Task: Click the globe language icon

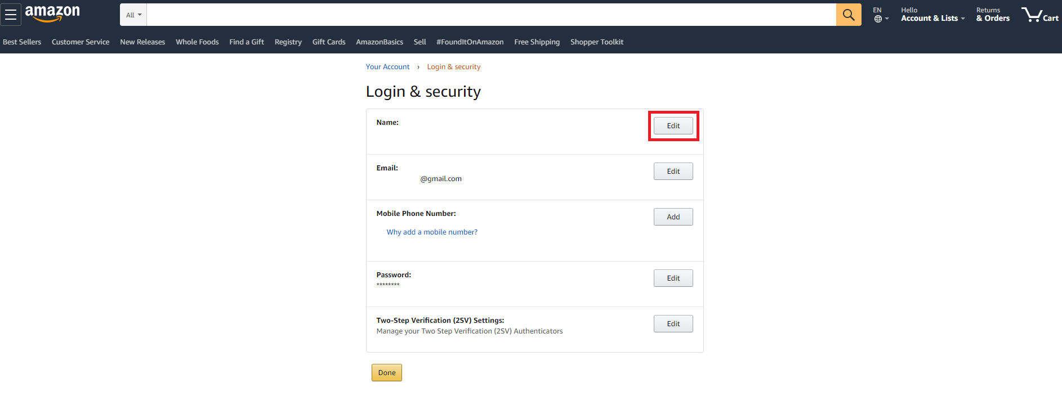Action: (878, 17)
